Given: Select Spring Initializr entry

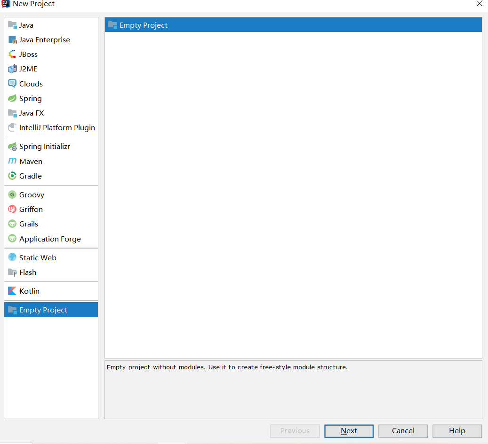Looking at the screenshot, I should [51, 146].
